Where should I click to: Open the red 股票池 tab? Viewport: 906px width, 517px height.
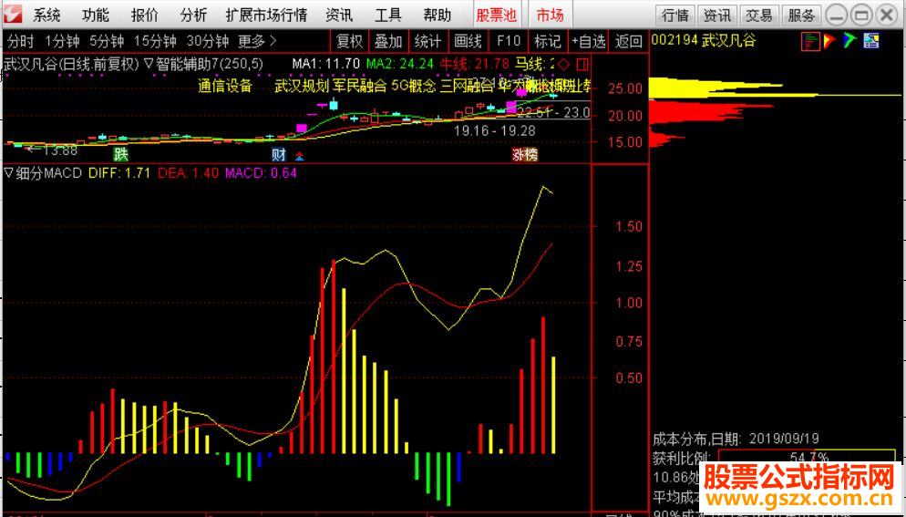click(x=497, y=15)
